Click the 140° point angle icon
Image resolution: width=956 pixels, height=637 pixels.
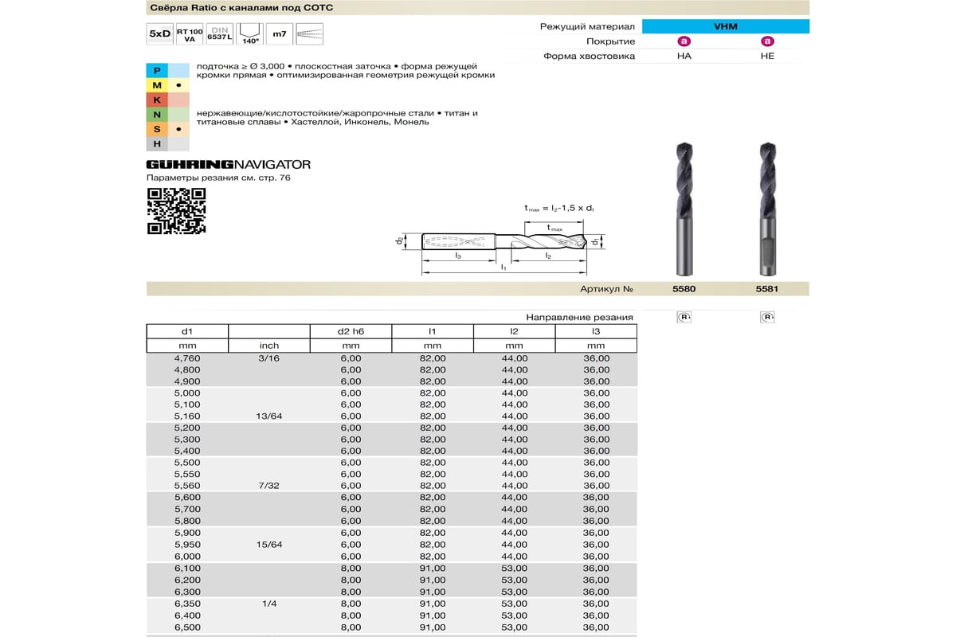point(250,34)
